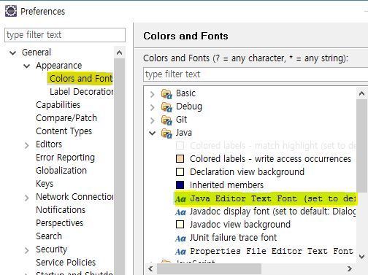Select the JUnit failure trace font entry
368x275 pixels.
[233, 238]
